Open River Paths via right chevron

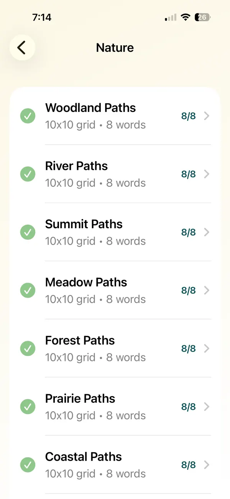(207, 174)
